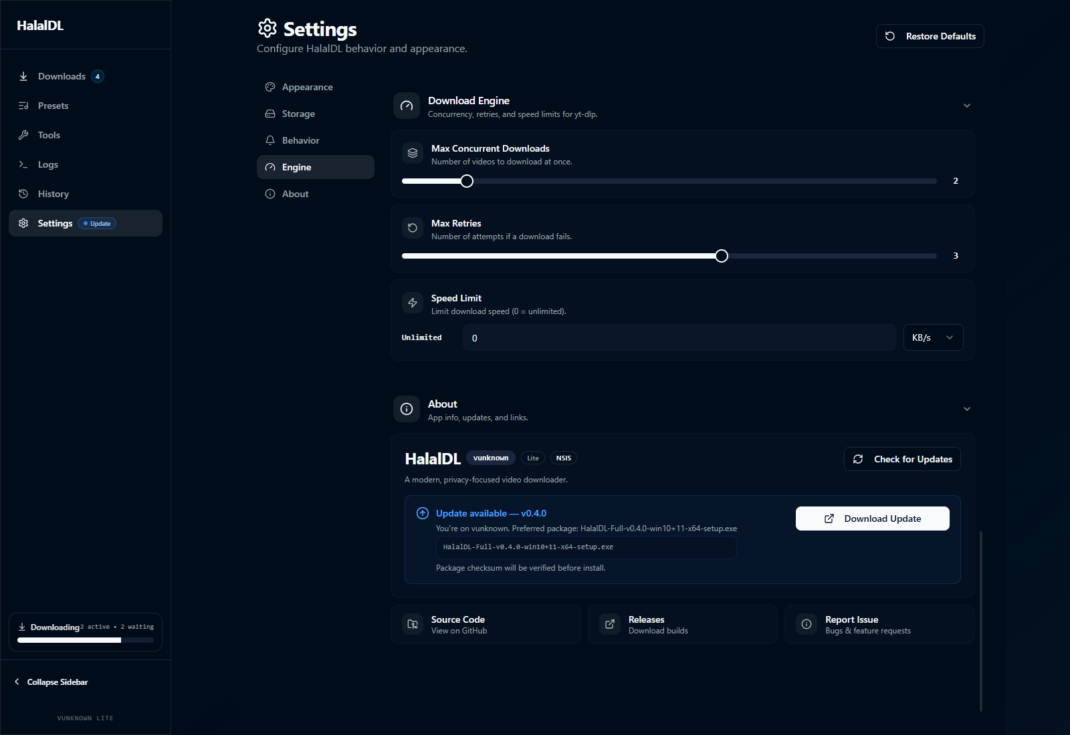Open the KB/s speed unit dropdown

[x=933, y=337]
